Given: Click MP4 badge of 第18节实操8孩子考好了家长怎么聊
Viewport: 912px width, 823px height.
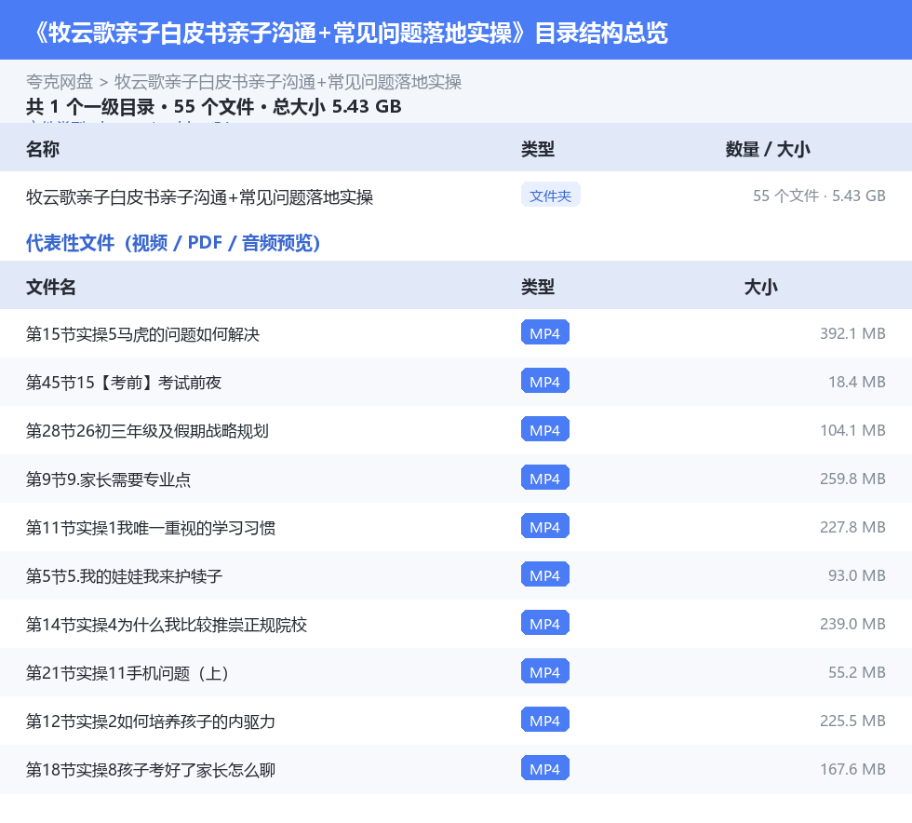Looking at the screenshot, I should click(x=545, y=767).
